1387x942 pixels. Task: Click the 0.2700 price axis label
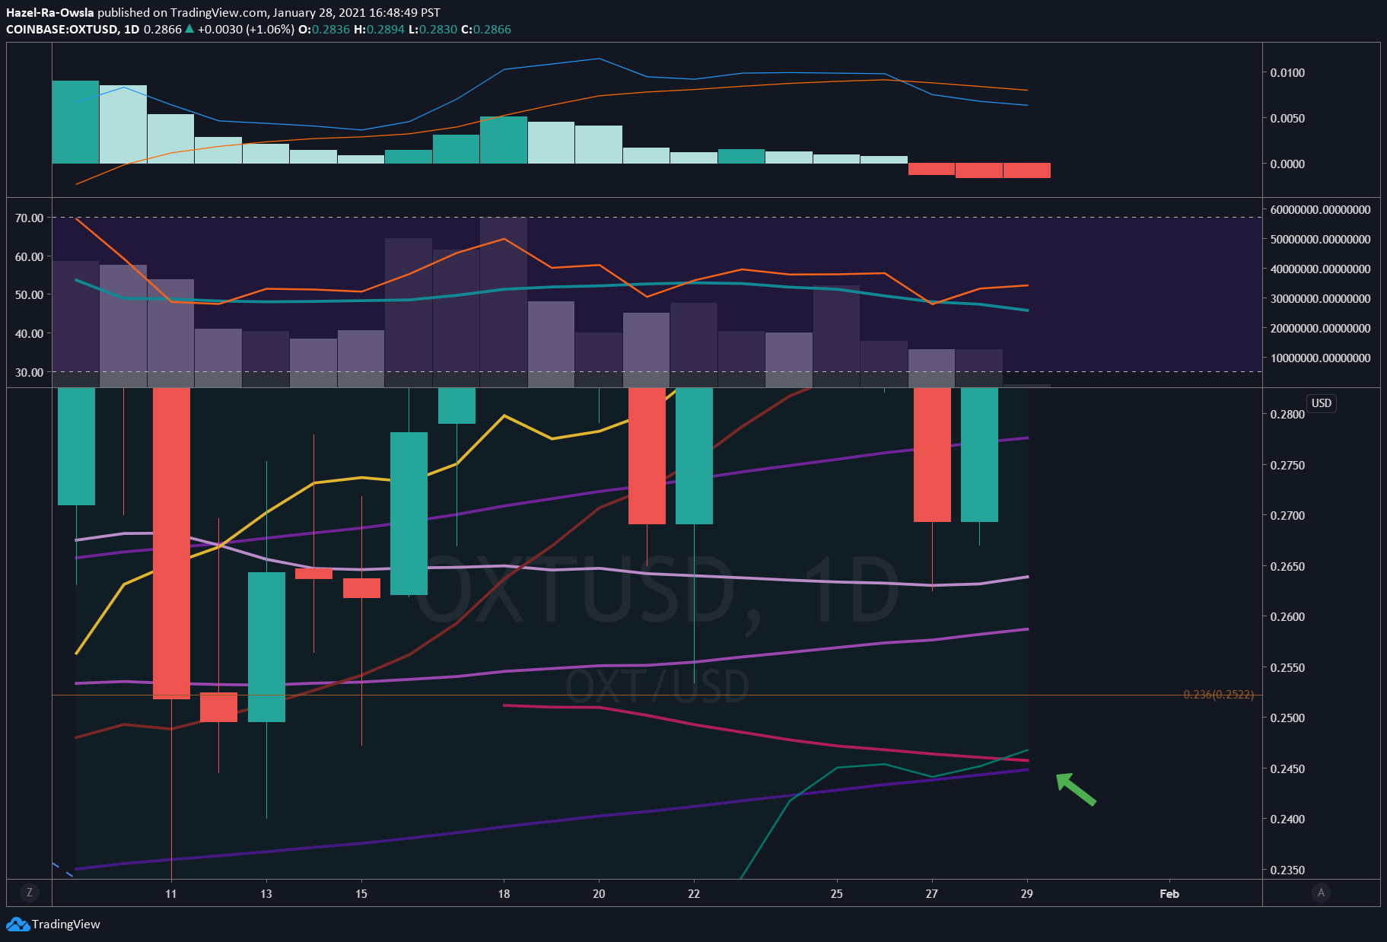pos(1287,515)
